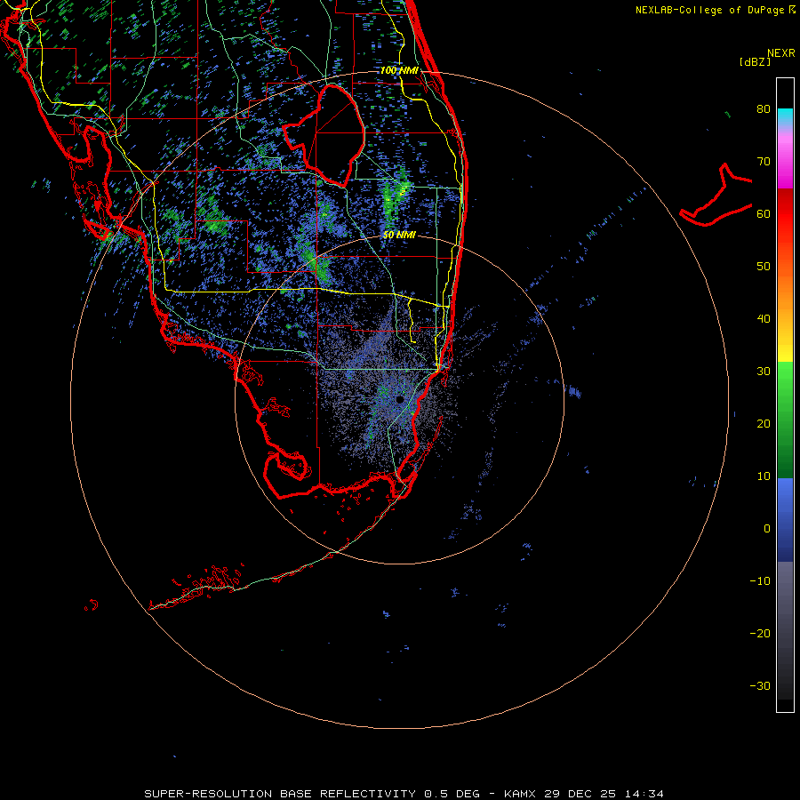Click the 20 value on color scale
The image size is (800, 800).
(x=764, y=423)
